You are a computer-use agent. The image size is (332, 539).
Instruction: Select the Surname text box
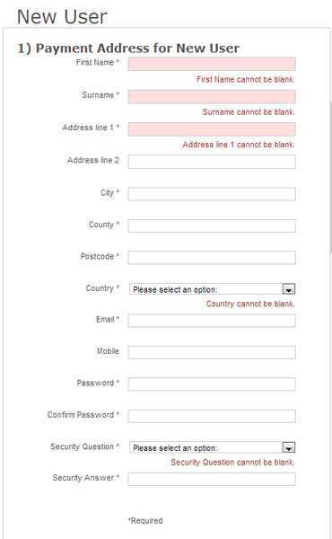(212, 97)
